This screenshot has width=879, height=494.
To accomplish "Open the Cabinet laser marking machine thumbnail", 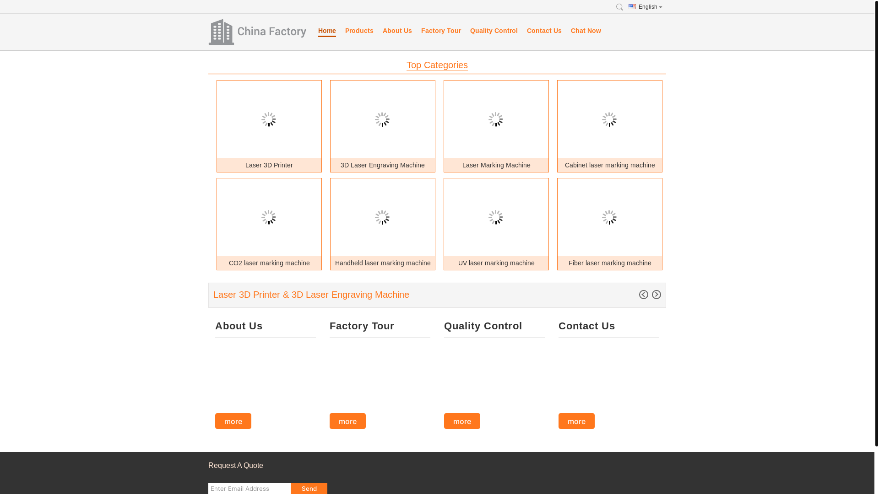I will 610,119.
